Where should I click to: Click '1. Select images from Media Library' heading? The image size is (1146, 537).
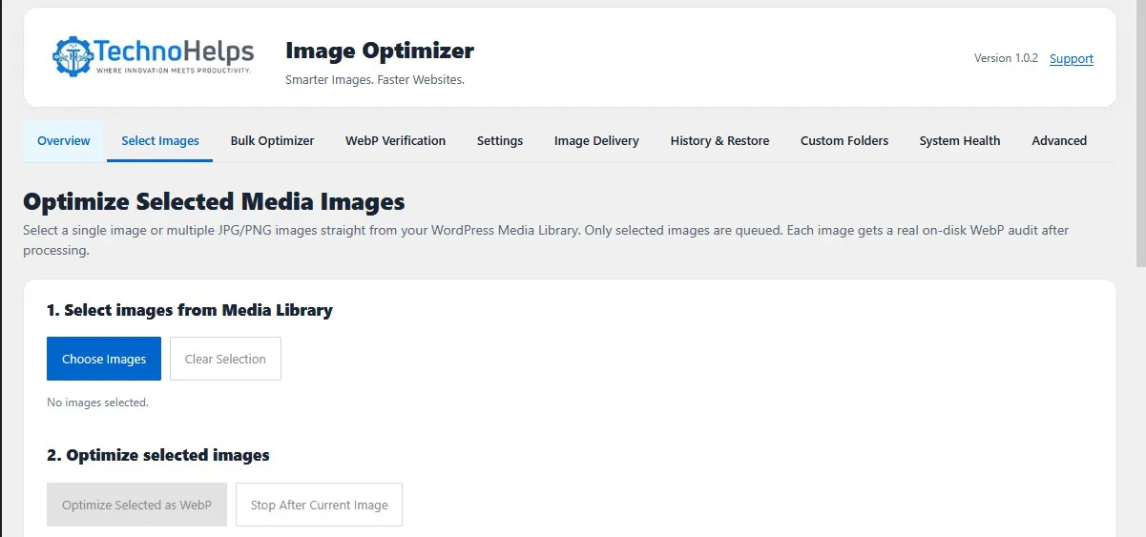190,310
